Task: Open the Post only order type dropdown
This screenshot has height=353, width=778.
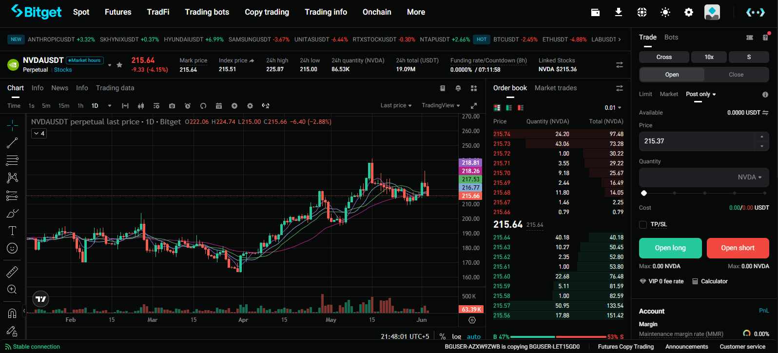Action: click(700, 94)
